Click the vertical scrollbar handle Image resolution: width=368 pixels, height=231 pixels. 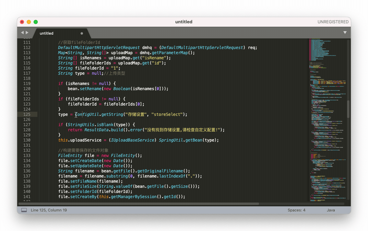[x=348, y=109]
